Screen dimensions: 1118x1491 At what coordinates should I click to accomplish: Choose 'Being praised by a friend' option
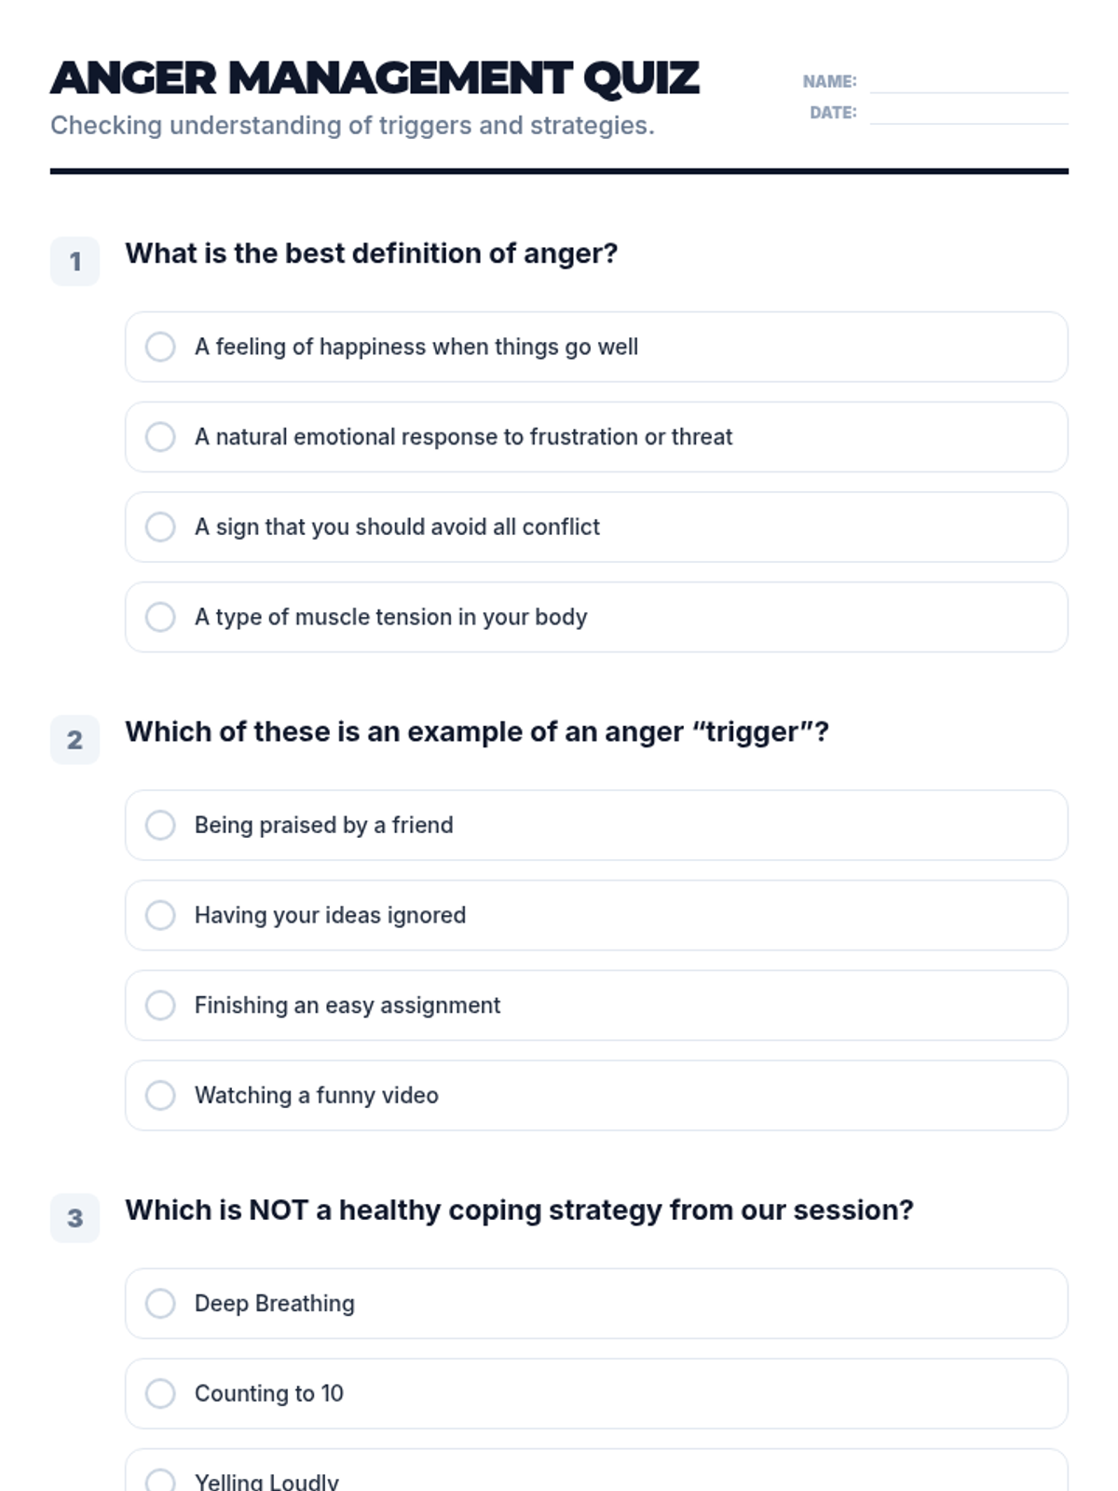pos(596,825)
